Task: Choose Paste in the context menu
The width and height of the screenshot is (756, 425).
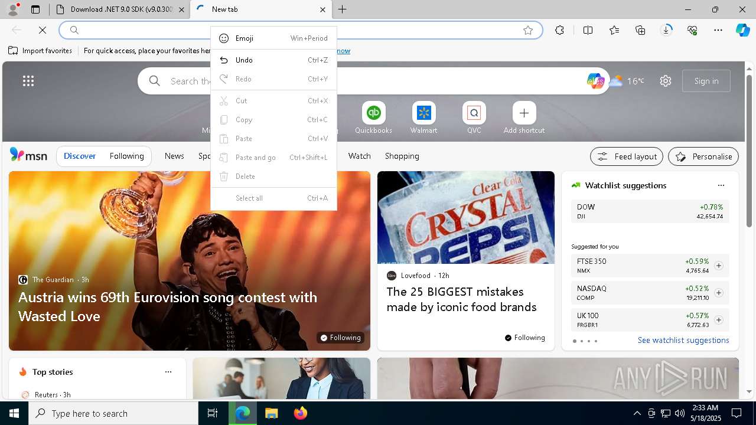Action: pos(273,139)
